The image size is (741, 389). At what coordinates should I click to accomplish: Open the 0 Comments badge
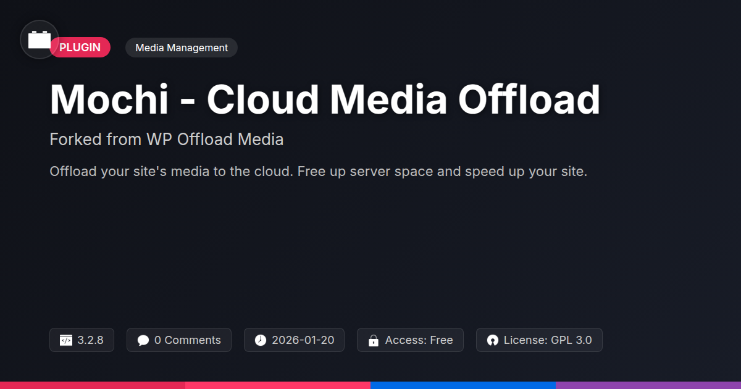coord(179,340)
